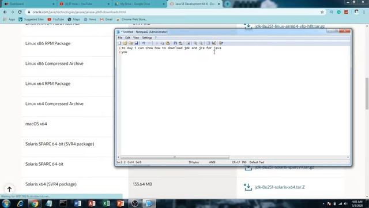This screenshot has height=208, width=369.
Task: Click the Save floppy icon in Notepad2
Action: coord(136,43)
